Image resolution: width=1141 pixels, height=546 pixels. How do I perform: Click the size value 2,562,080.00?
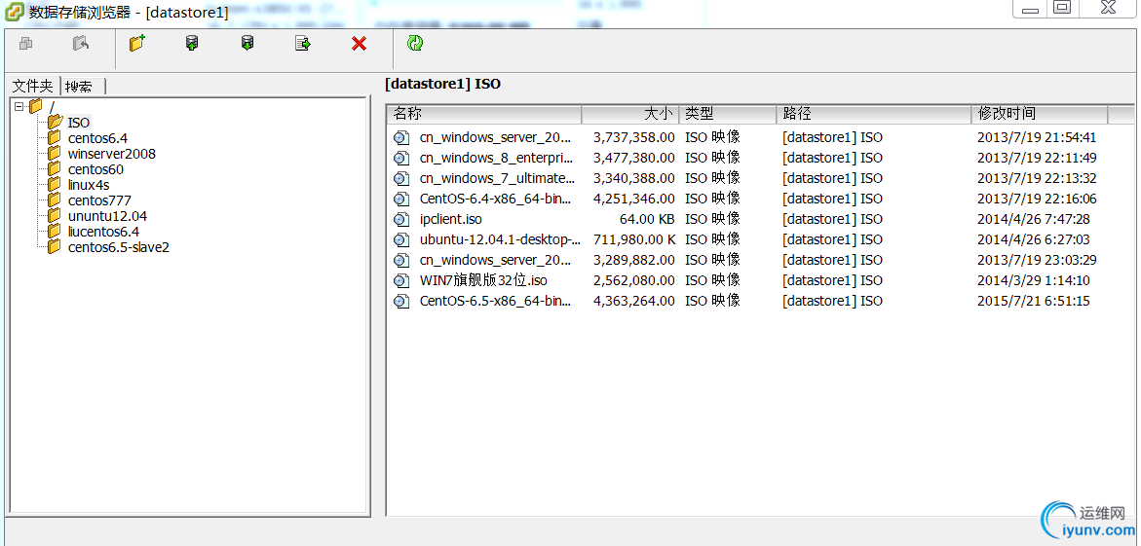[x=633, y=280]
